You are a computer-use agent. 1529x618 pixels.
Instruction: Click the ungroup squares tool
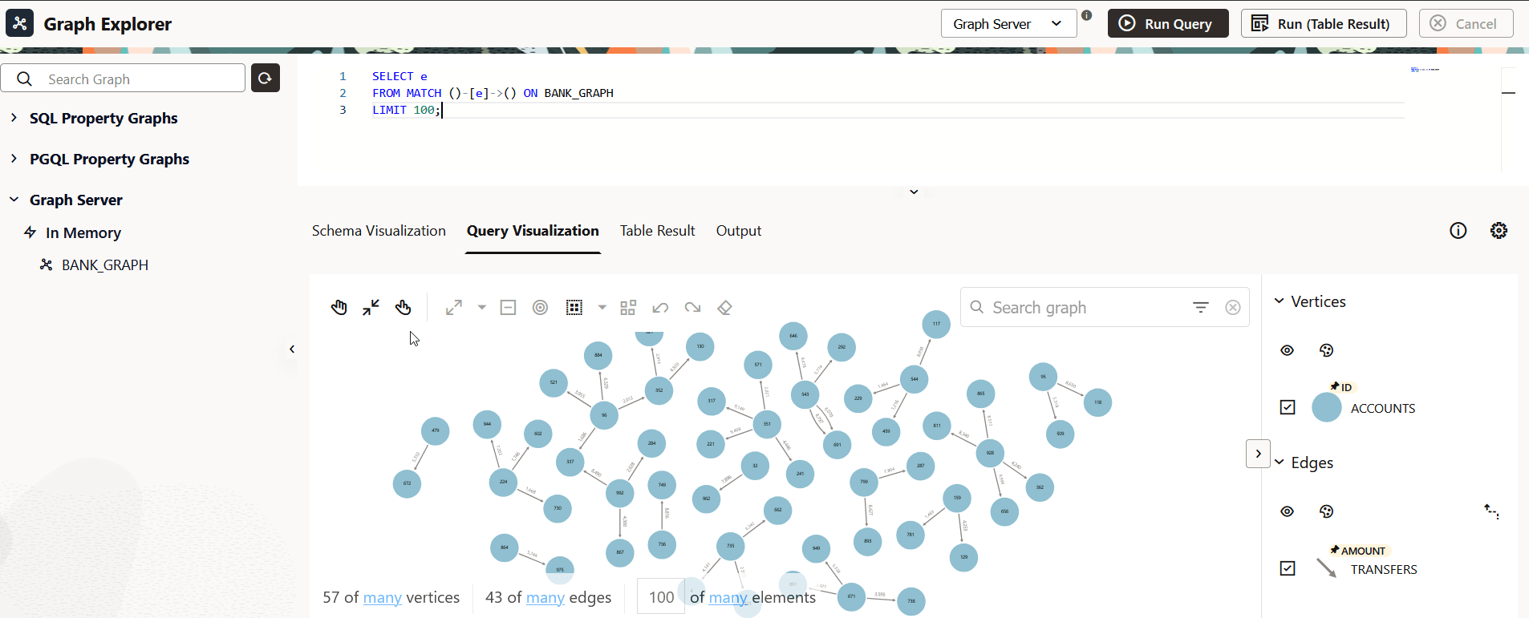[628, 308]
